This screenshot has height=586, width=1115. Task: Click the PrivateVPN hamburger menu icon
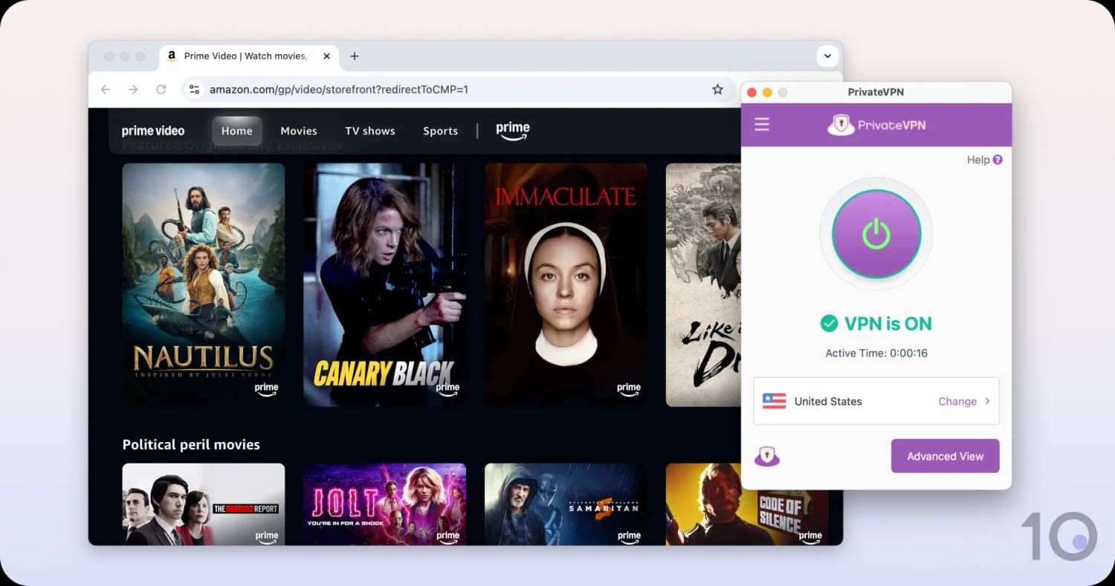(x=762, y=124)
